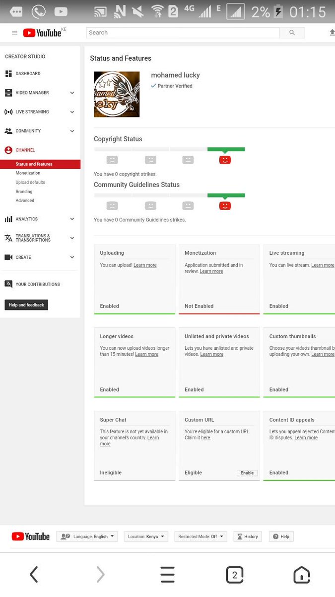Expand Community chevron
The image size is (335, 597).
[72, 131]
